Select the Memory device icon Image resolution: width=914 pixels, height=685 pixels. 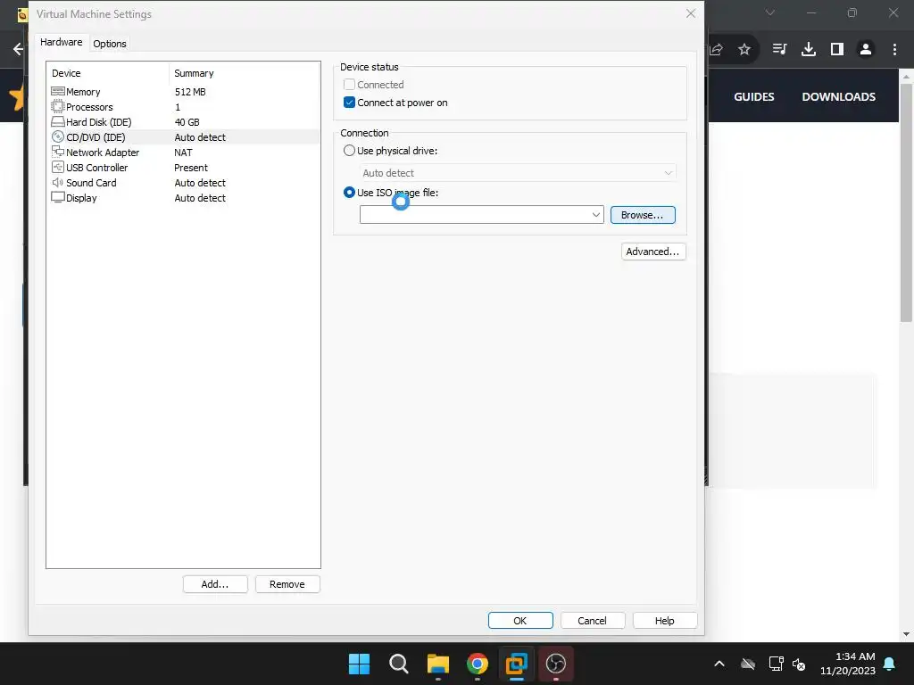click(x=58, y=92)
